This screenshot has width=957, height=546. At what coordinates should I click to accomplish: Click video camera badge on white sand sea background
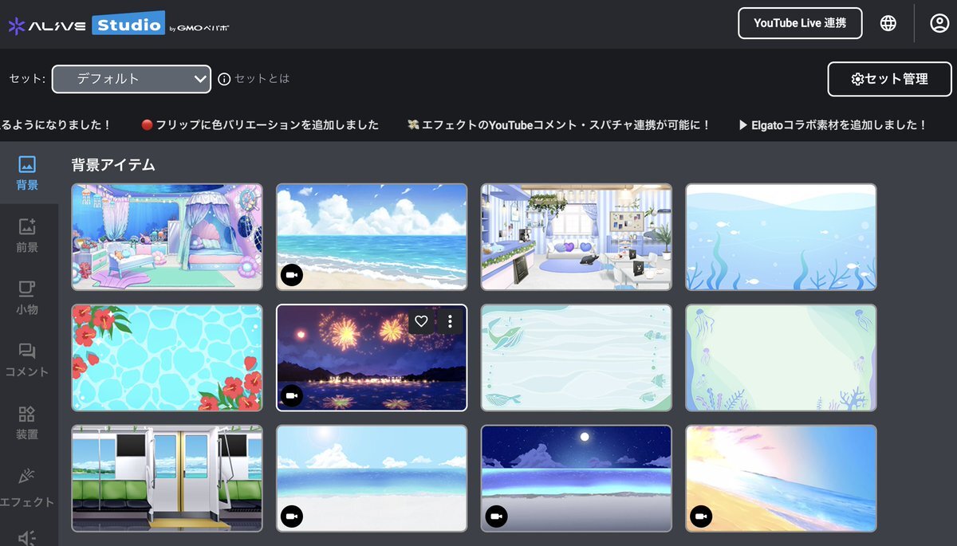[x=292, y=517]
